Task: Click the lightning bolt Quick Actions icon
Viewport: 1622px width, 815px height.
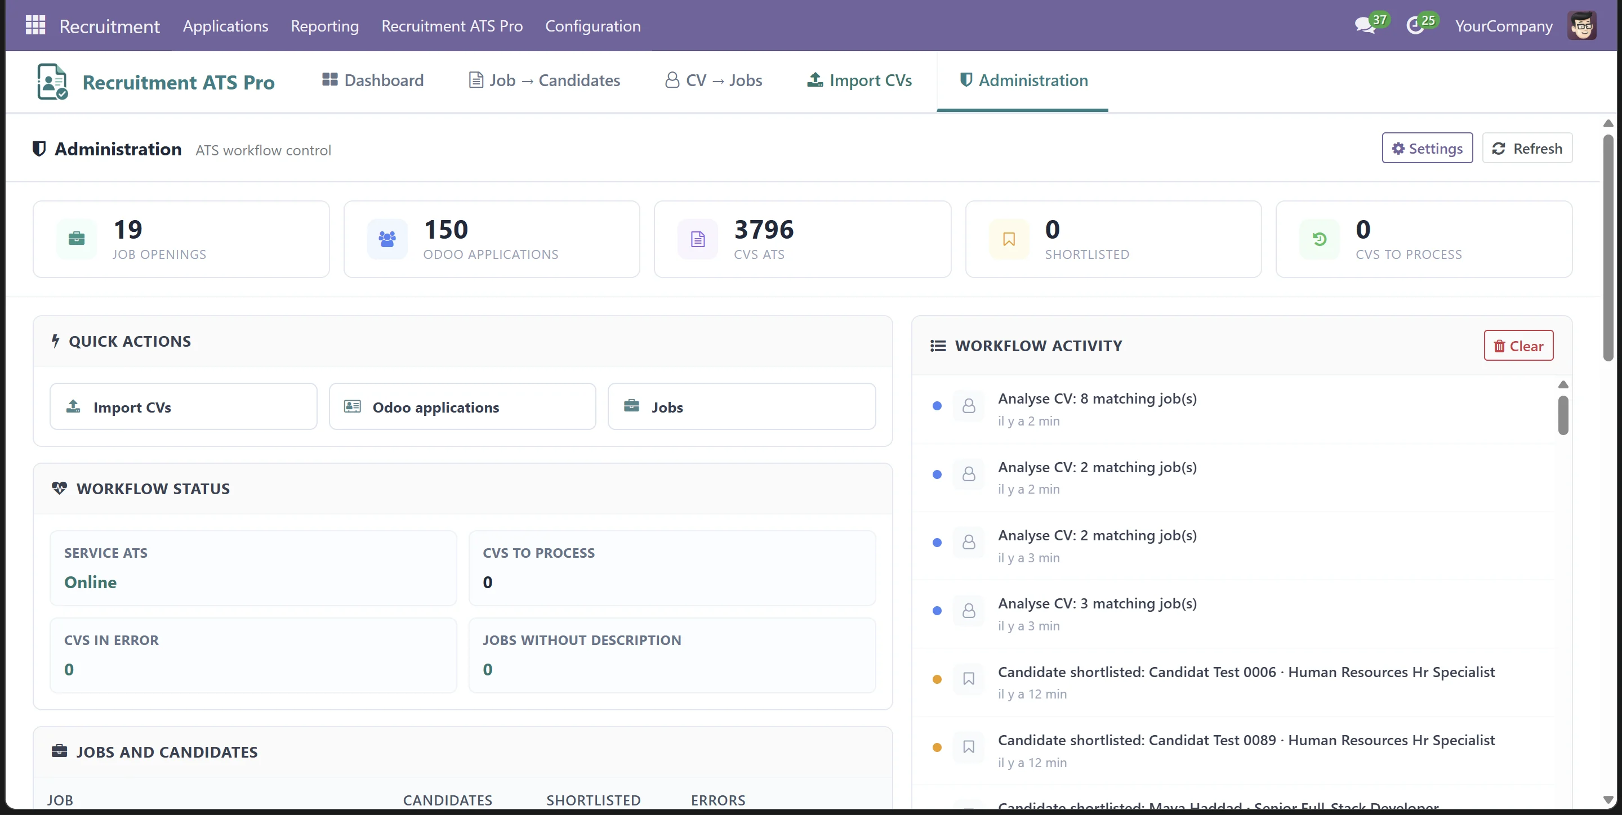Action: point(55,341)
